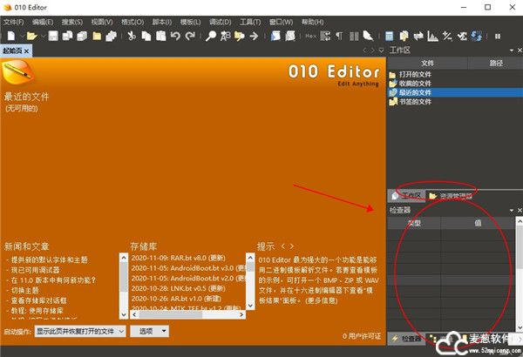Screen dimensions: 523x357
Task: Open the 模板(L) menu
Action: 190,22
